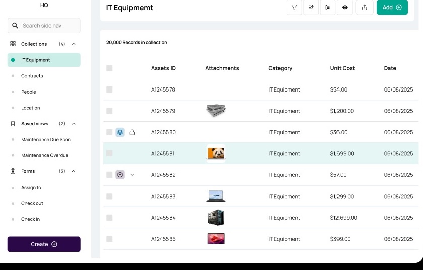Click the export share icon
The width and height of the screenshot is (423, 270).
pyautogui.click(x=364, y=7)
